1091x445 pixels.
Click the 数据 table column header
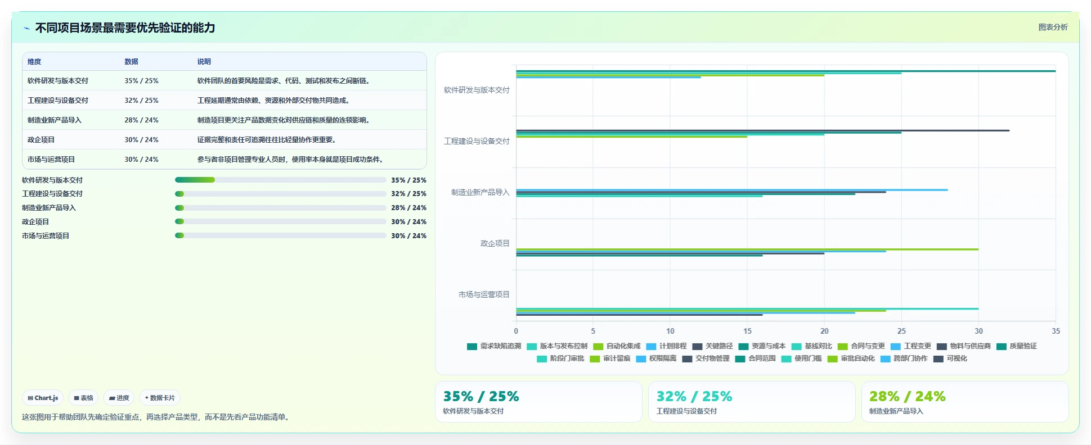tap(131, 62)
